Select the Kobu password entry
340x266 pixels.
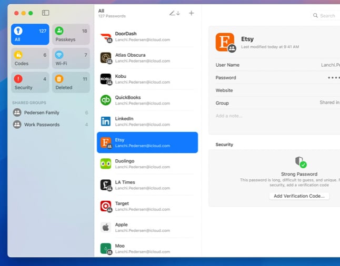coord(147,79)
